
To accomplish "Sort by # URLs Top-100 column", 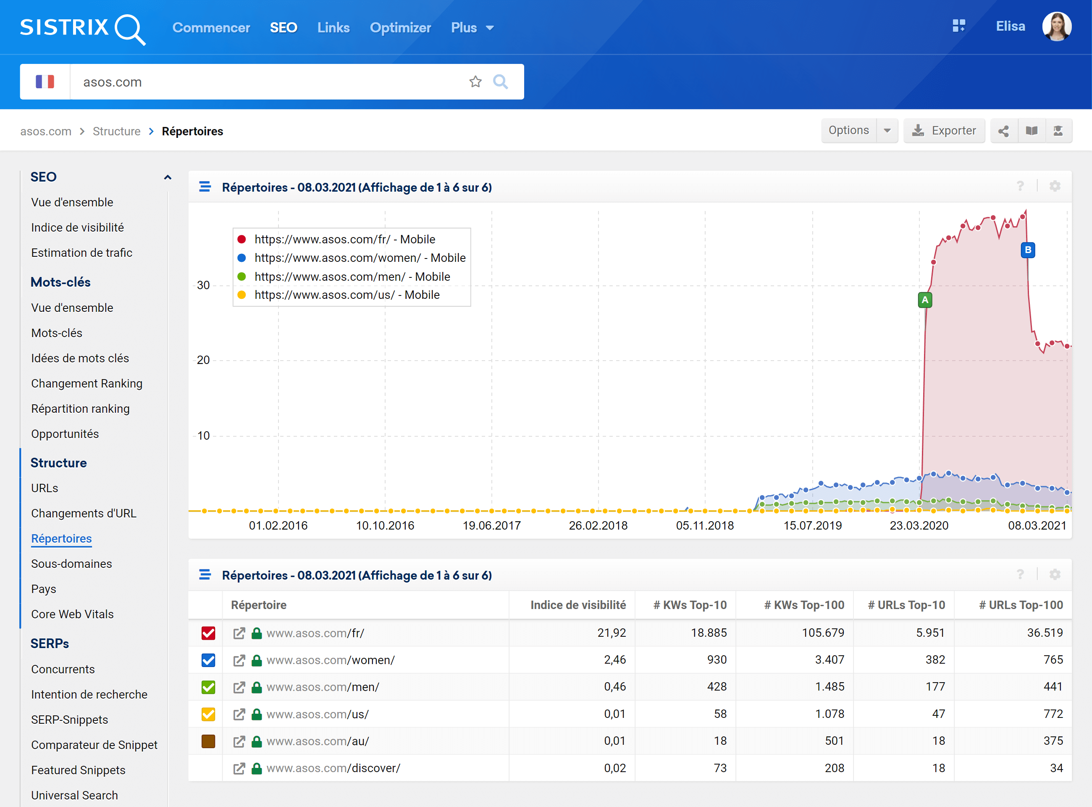I will pos(1021,605).
